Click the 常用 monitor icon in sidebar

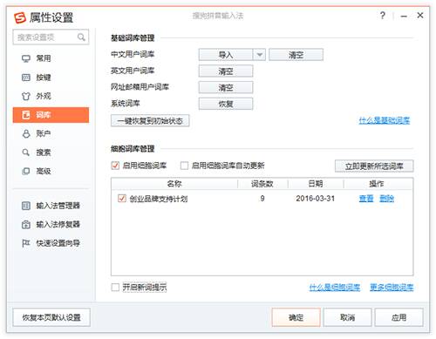26,58
